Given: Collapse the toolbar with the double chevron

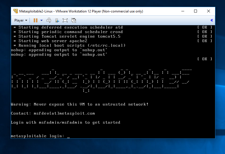Looking at the screenshot, I should pyautogui.click(x=212, y=20).
